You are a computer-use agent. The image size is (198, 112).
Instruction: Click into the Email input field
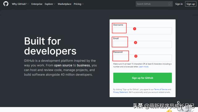tap(142, 44)
